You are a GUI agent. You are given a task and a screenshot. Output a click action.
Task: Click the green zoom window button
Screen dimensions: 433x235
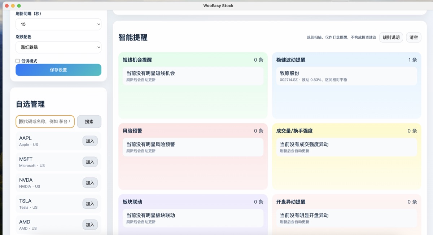click(x=19, y=6)
